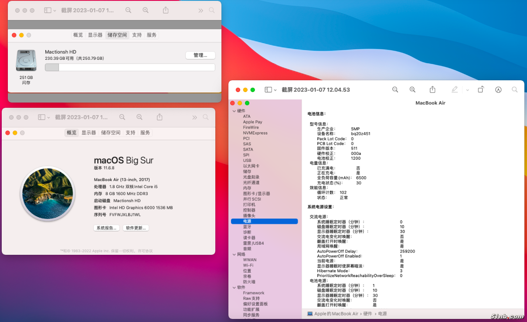Select Wi-Fi under the 网络 section

pos(248,265)
